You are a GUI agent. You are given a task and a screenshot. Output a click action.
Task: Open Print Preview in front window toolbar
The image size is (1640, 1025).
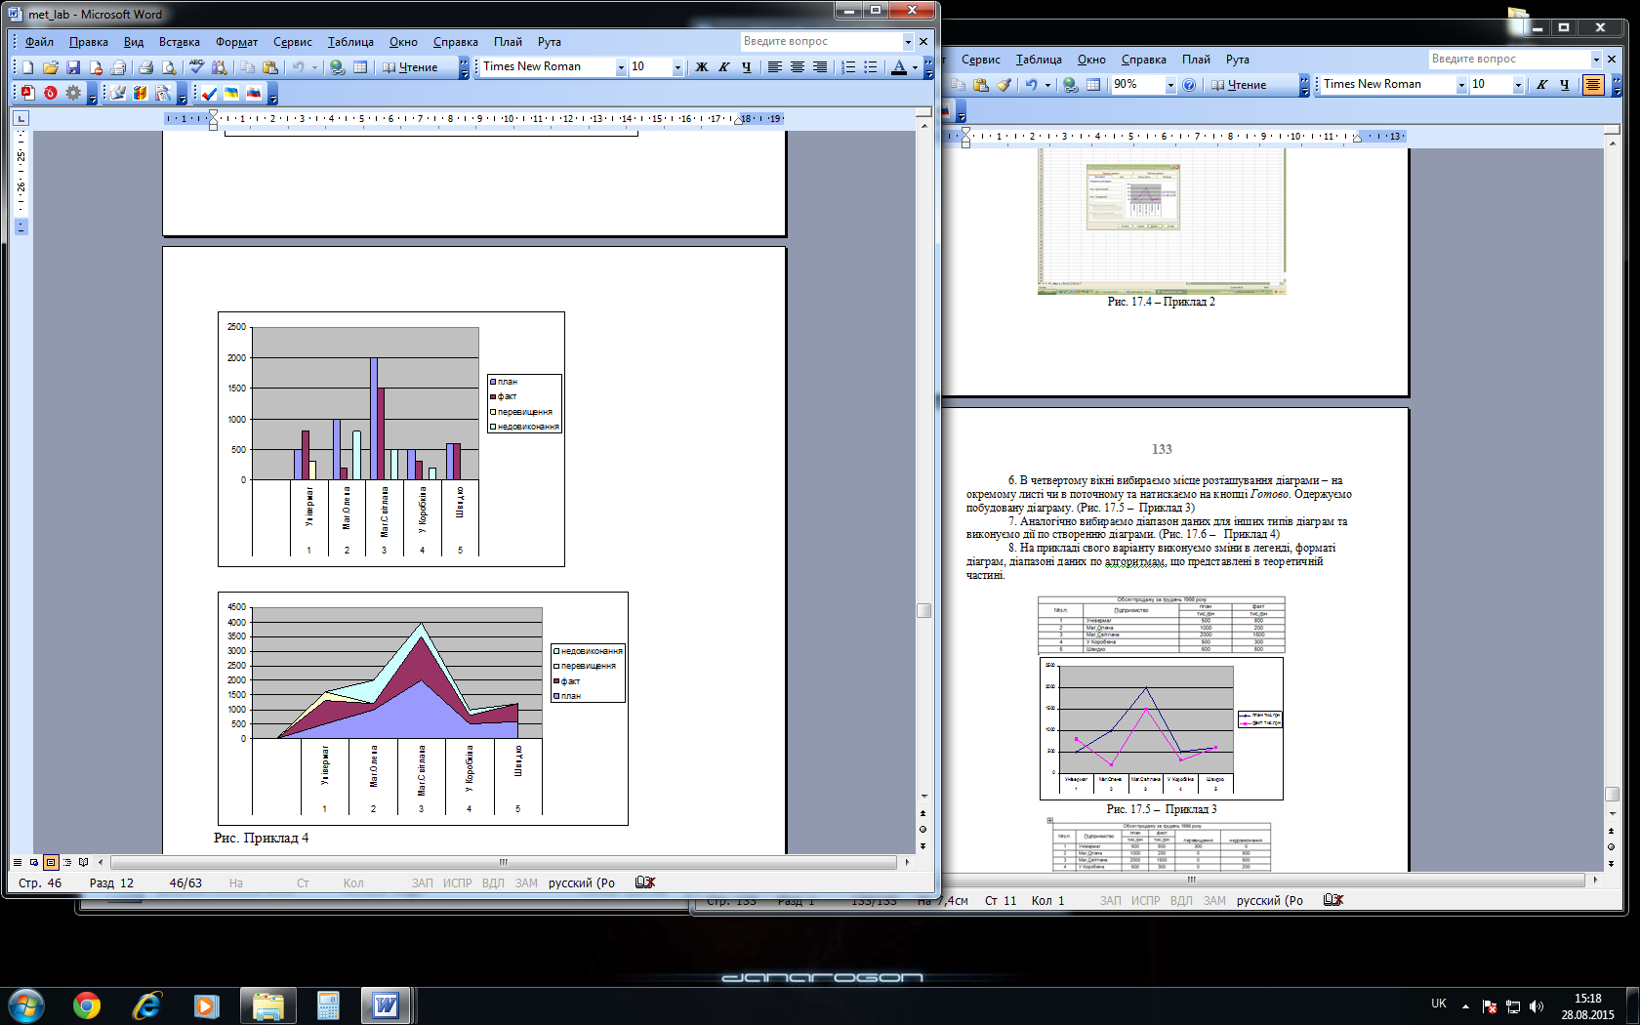point(169,67)
